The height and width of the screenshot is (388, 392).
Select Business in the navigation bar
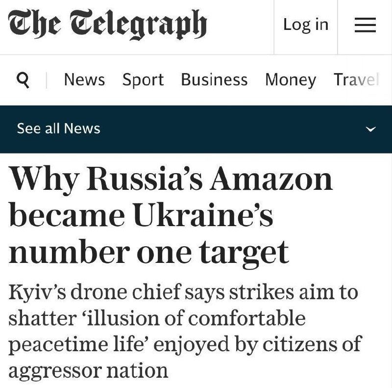click(214, 79)
